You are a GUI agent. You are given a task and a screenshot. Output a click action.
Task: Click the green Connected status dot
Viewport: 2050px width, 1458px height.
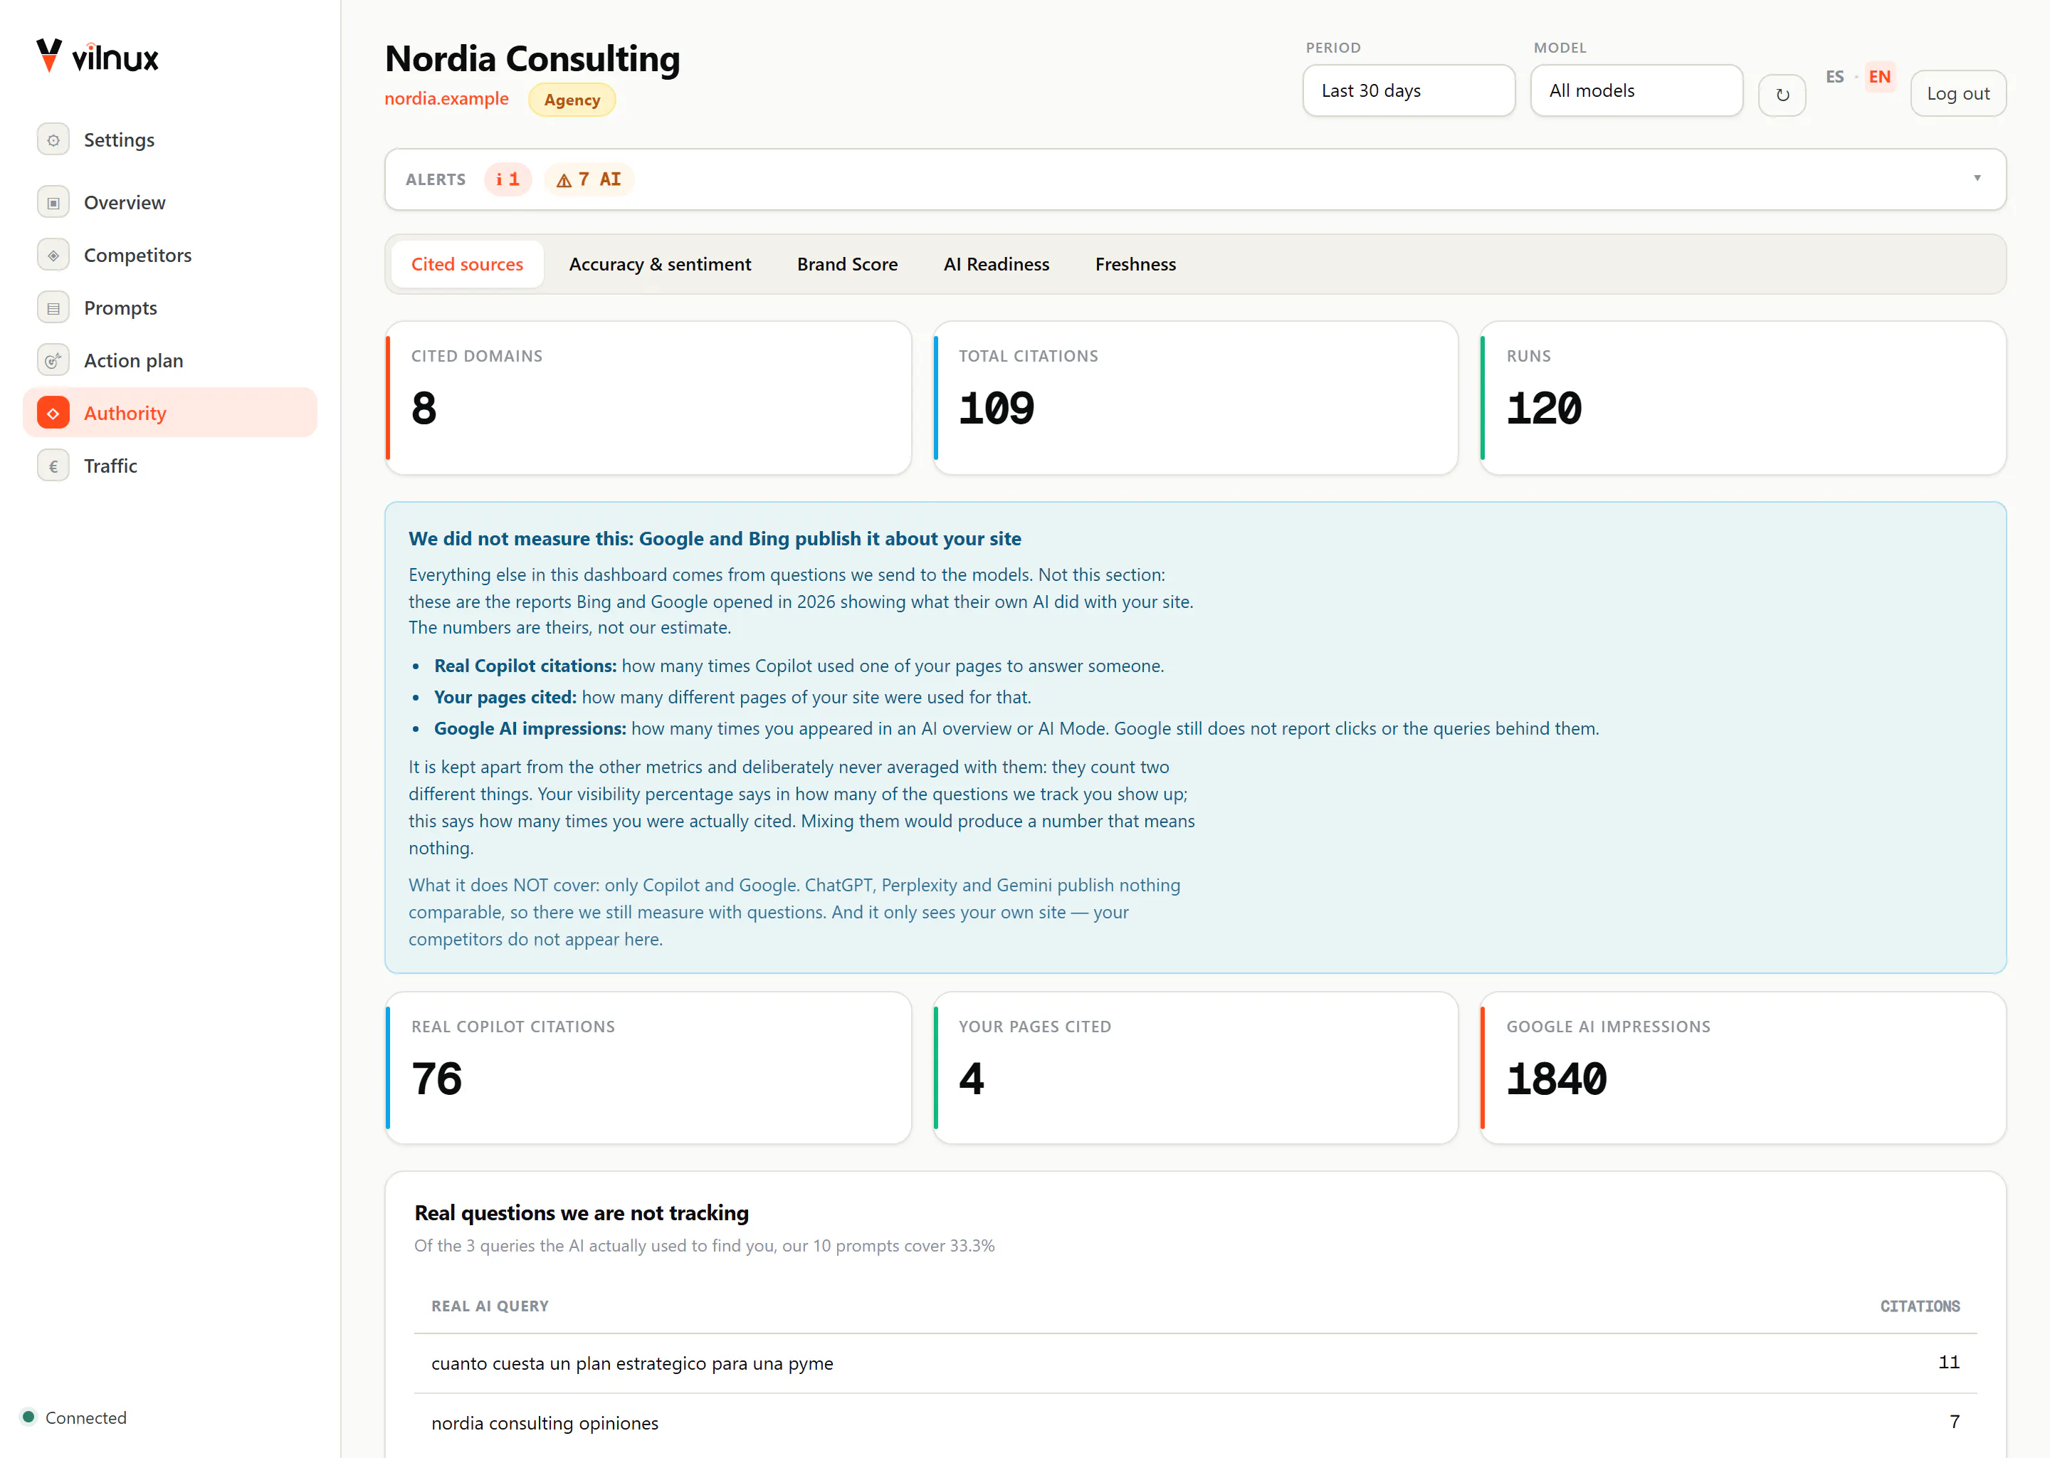(28, 1417)
